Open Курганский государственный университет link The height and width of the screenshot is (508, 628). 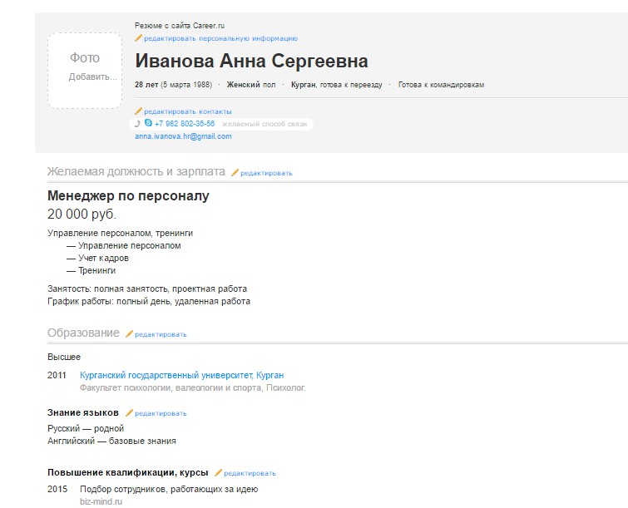click(181, 375)
